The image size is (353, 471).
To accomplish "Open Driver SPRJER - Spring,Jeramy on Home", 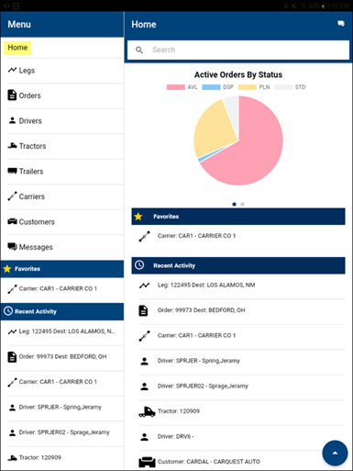I will tap(238, 361).
